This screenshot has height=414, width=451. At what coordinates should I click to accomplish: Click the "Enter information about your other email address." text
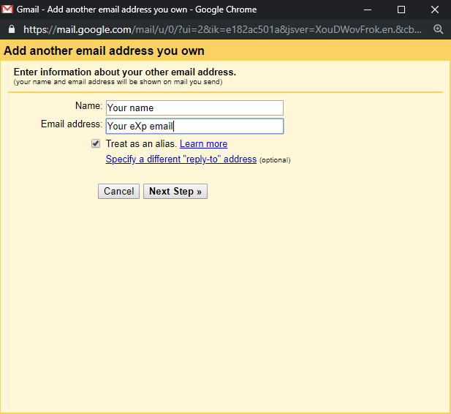tap(125, 72)
